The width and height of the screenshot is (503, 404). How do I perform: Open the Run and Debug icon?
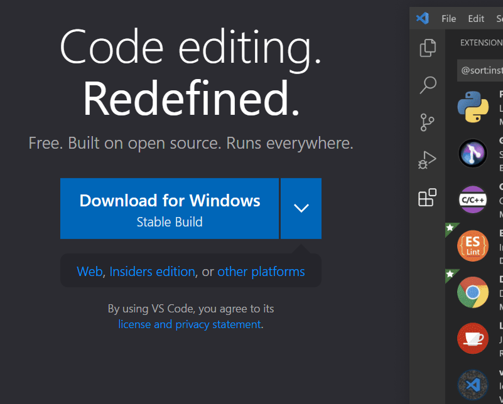[x=427, y=159]
